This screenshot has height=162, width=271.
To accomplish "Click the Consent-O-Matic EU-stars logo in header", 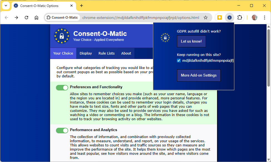I will click(x=61, y=36).
